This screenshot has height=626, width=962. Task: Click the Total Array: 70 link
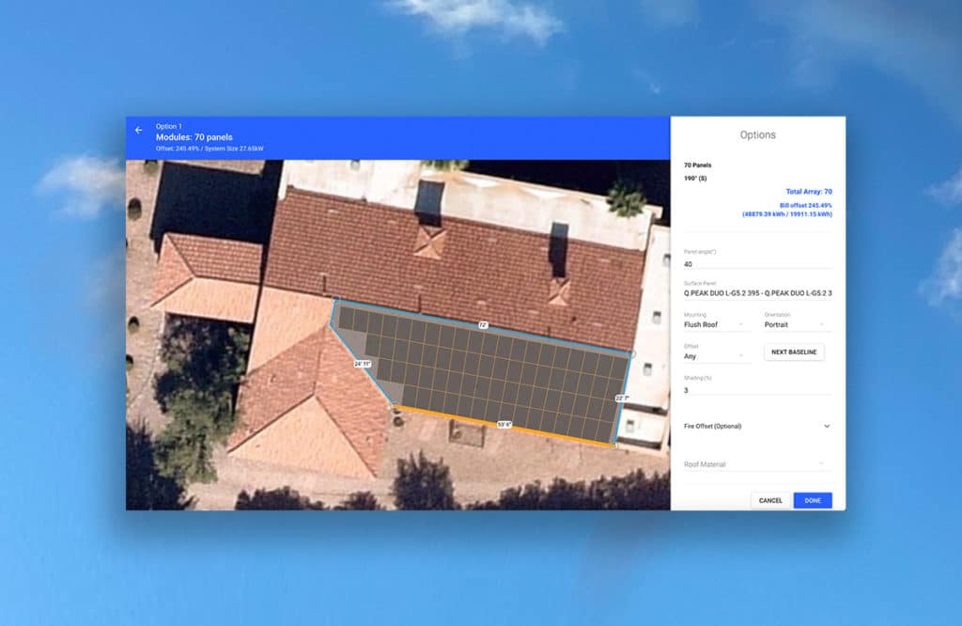coord(810,191)
